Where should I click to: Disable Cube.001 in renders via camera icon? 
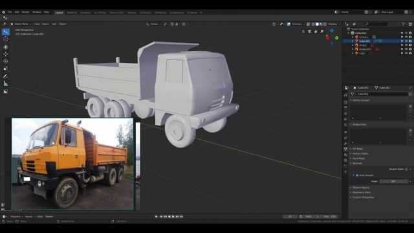click(x=410, y=41)
